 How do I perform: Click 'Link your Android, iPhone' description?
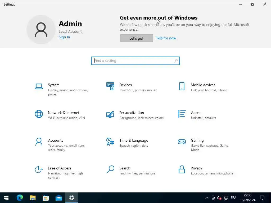click(x=209, y=90)
